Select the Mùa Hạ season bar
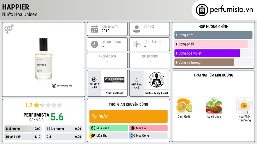Image resolution: width=257 pixels, height=144 pixels. 148,128
